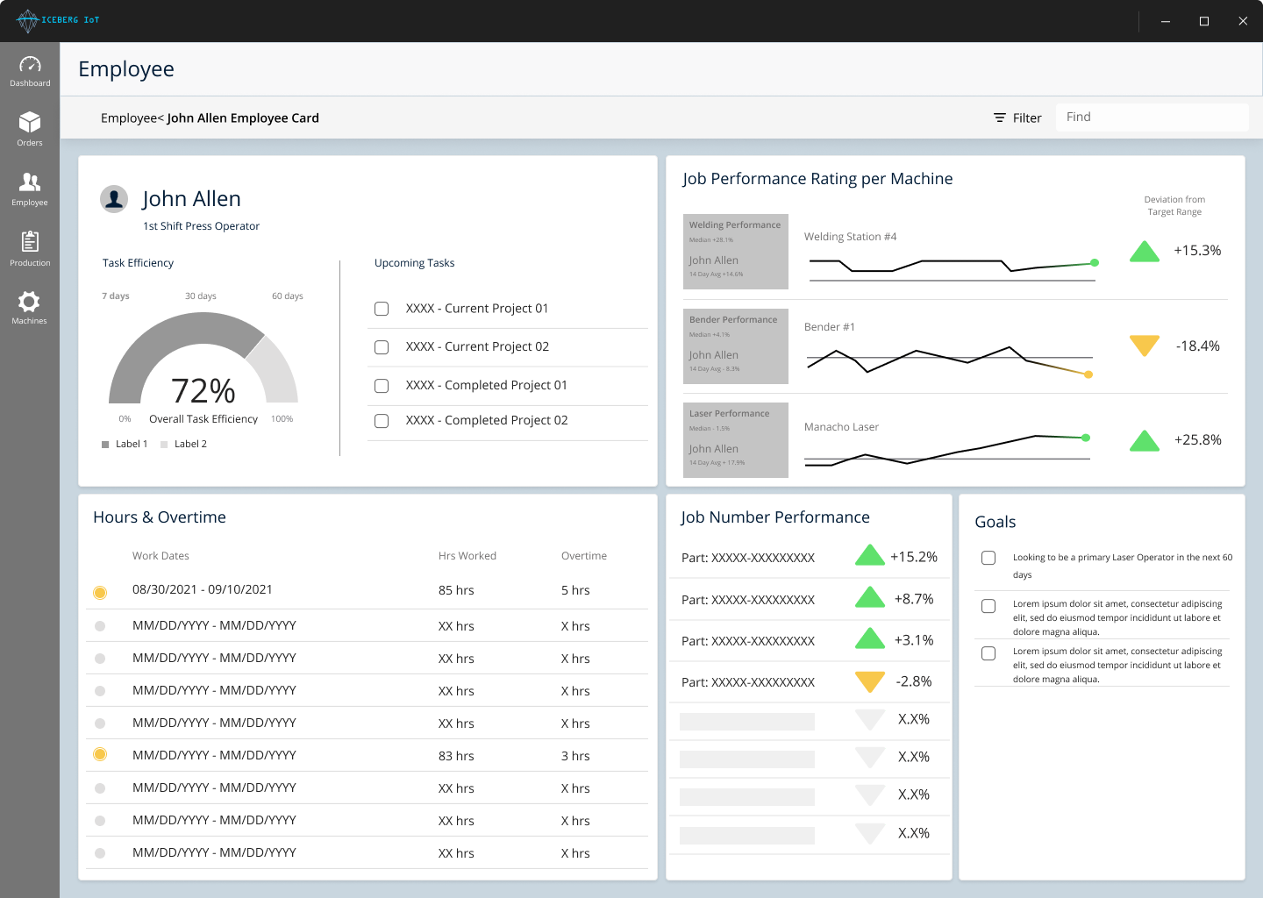Click green arrow next to +3.1%
The image size is (1263, 898).
point(870,638)
